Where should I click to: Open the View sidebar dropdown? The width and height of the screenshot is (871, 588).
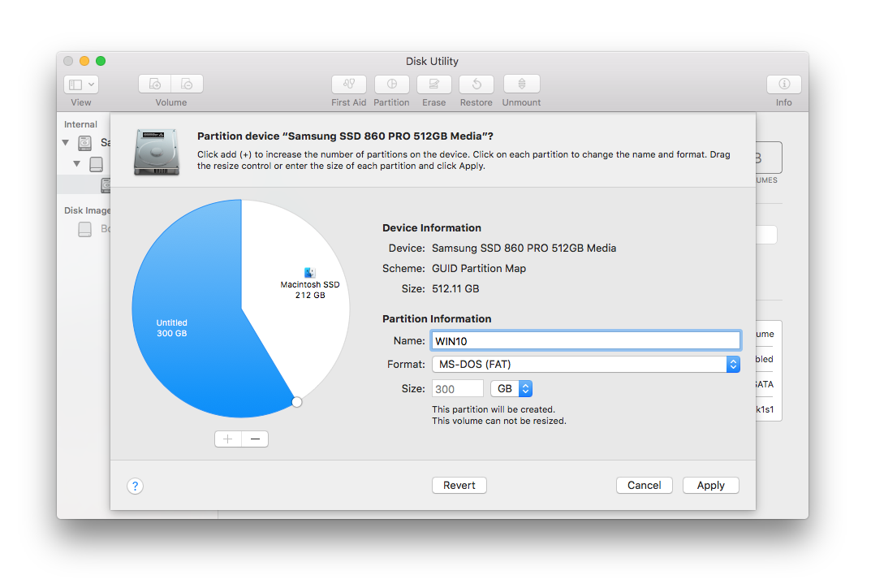(x=81, y=84)
